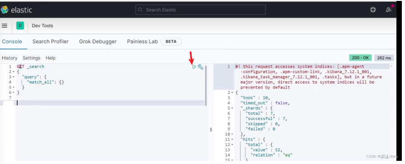The height and width of the screenshot is (164, 405).
Task: Open the Settings menu
Action: click(32, 58)
